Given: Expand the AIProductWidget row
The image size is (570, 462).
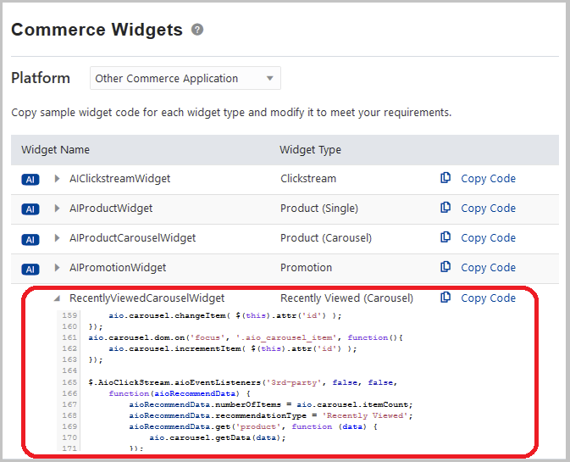Looking at the screenshot, I should click(x=58, y=209).
